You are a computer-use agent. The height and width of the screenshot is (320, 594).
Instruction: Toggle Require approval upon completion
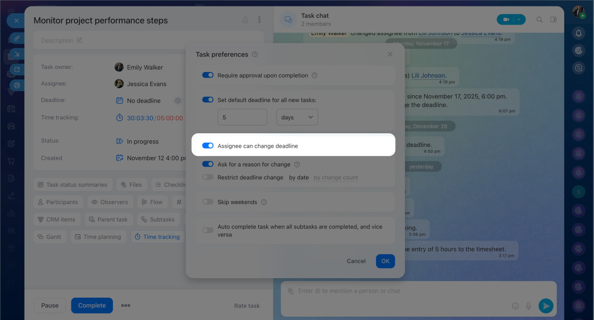click(208, 75)
